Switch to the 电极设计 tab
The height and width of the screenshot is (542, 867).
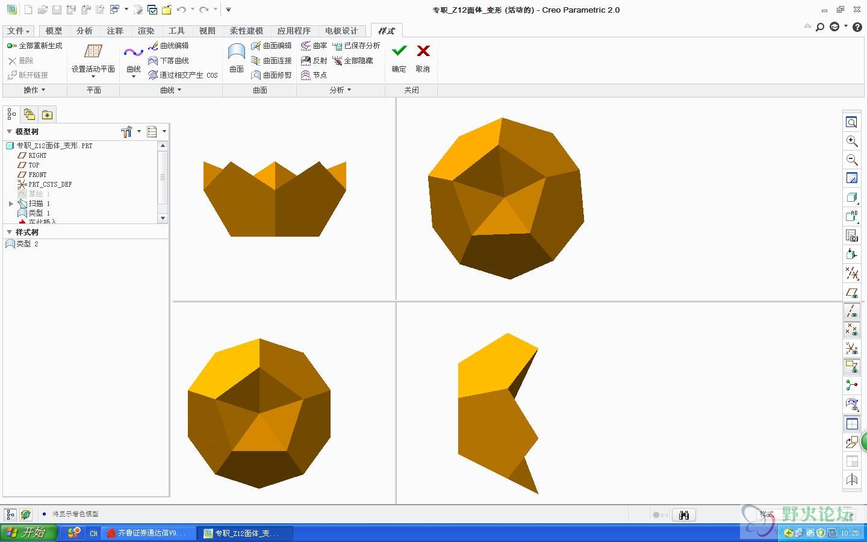341,31
